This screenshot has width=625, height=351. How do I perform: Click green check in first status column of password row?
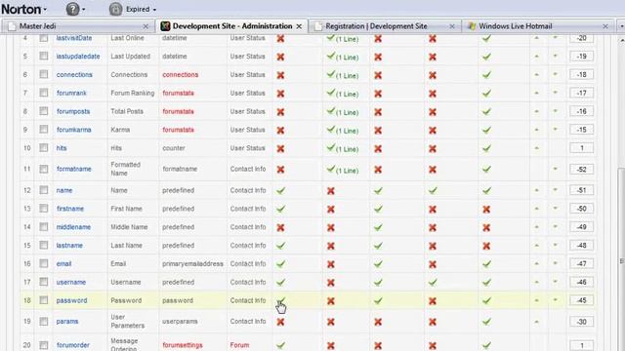pos(280,300)
